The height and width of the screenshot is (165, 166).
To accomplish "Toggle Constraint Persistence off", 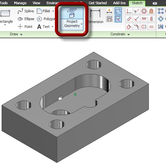I will coord(118,19).
